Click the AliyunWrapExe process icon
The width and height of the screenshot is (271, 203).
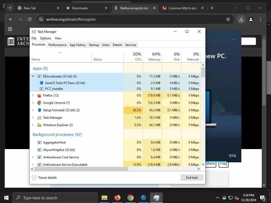[x=39, y=150]
